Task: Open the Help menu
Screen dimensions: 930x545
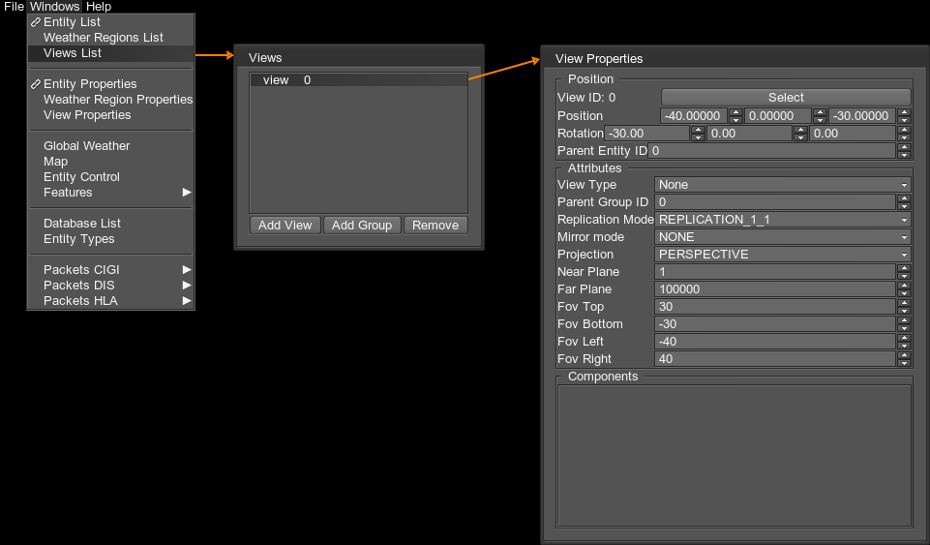Action: pyautogui.click(x=99, y=7)
